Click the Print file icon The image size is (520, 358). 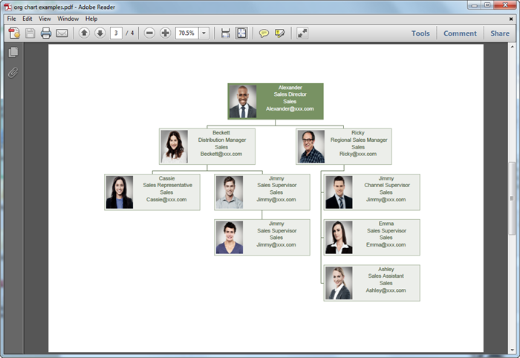pos(46,33)
